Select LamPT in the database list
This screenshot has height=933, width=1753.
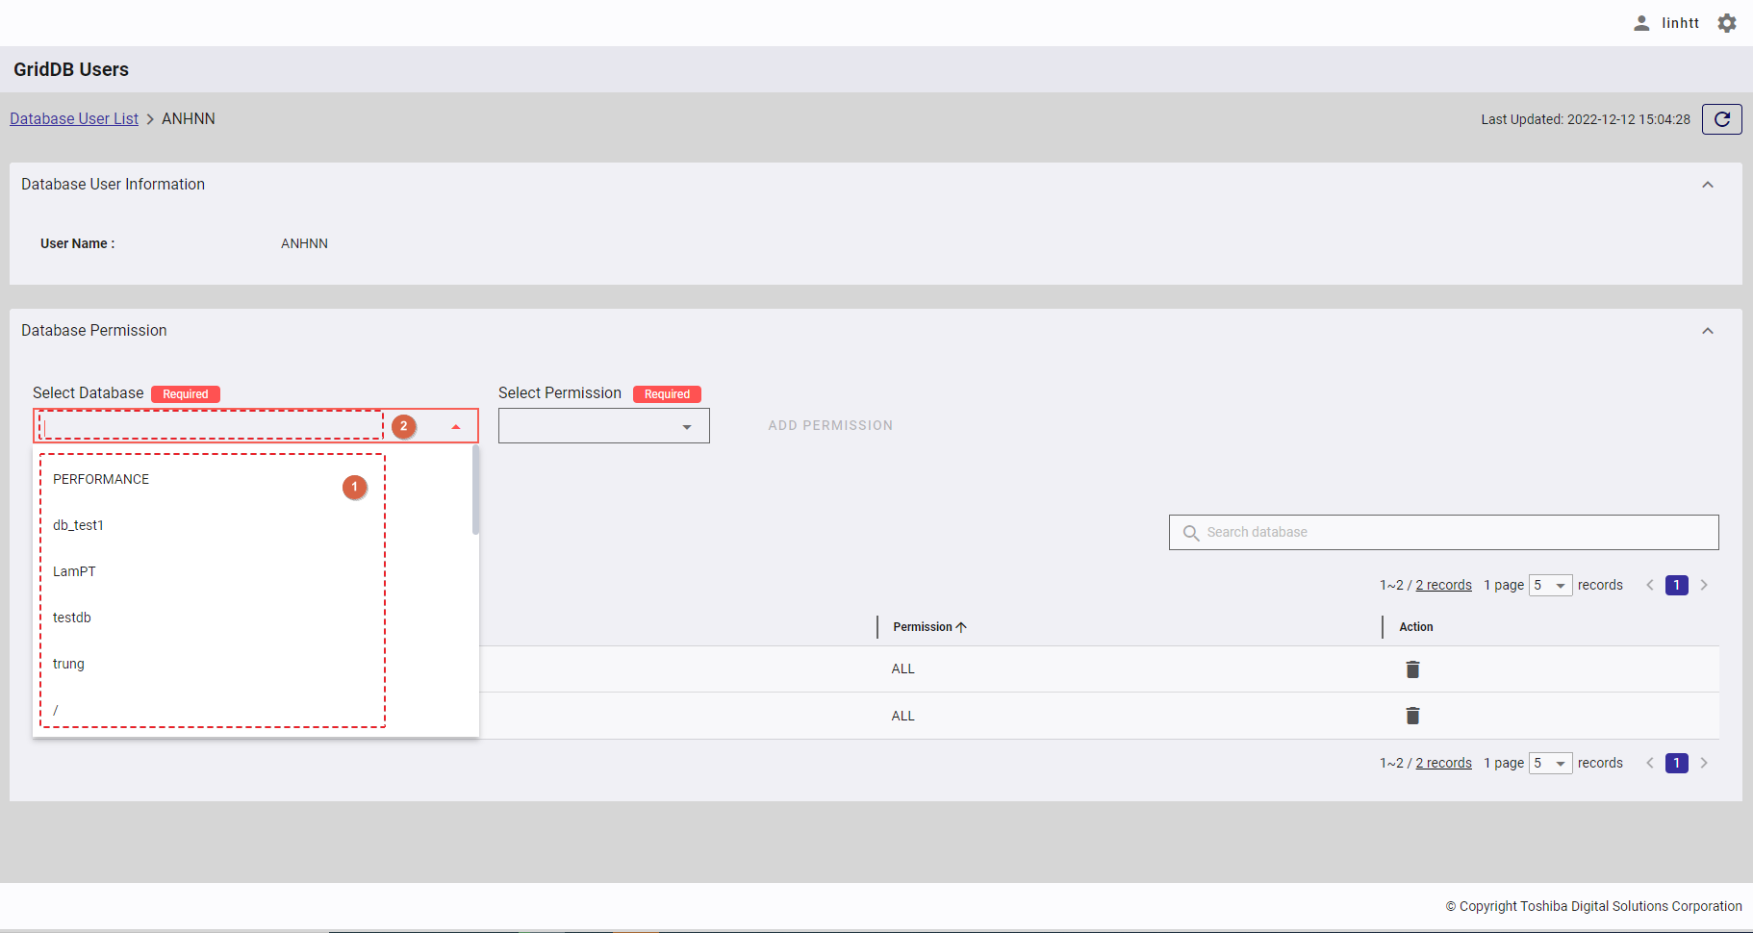click(x=74, y=571)
